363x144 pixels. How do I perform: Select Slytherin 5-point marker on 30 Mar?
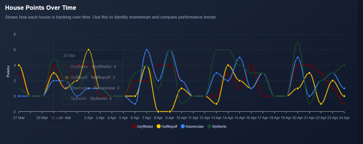coord(54,57)
